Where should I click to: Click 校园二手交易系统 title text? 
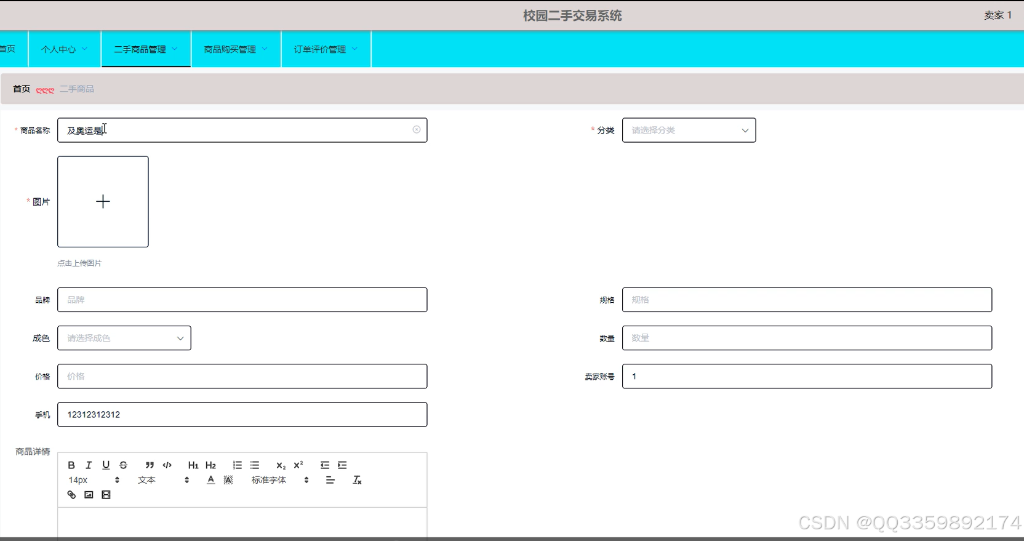point(572,15)
